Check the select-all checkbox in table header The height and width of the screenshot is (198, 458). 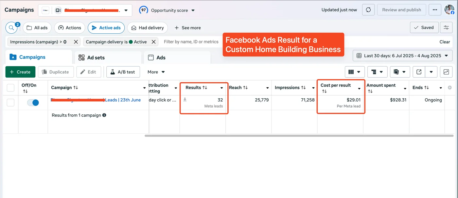(10, 88)
